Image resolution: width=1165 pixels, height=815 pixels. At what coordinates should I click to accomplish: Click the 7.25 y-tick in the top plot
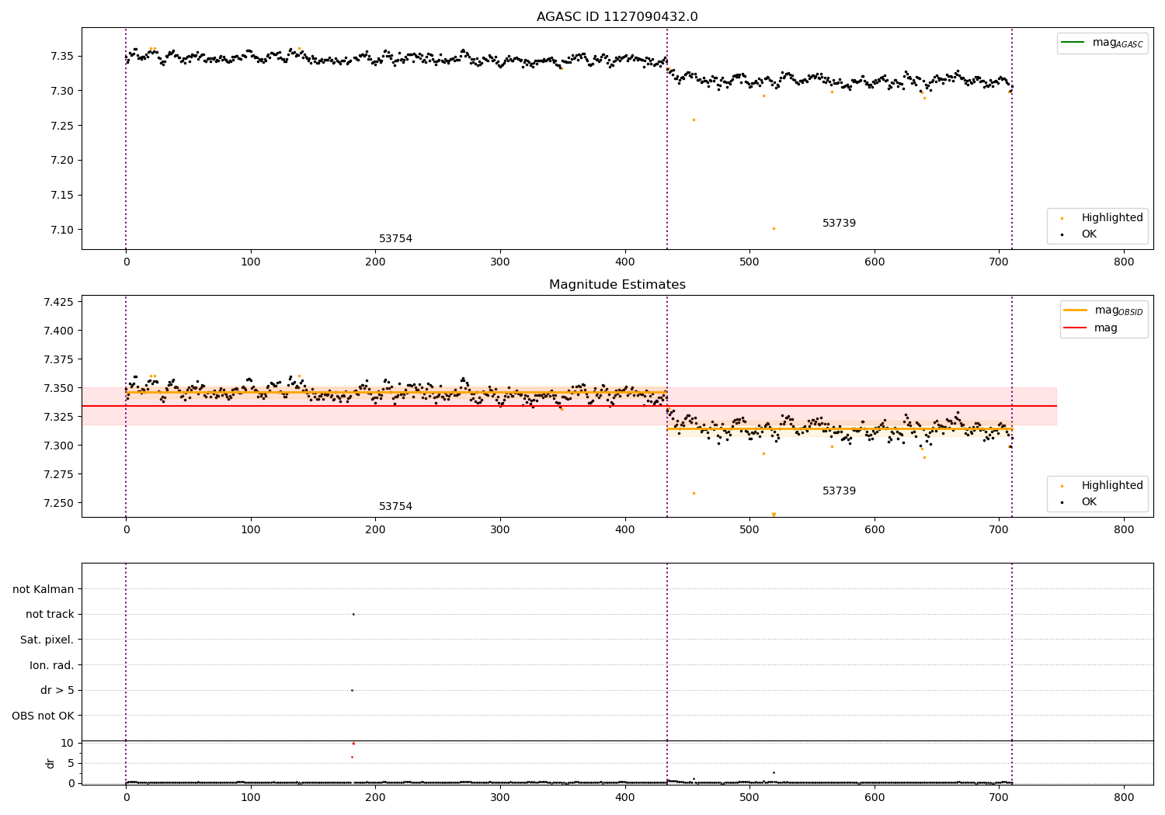62,126
